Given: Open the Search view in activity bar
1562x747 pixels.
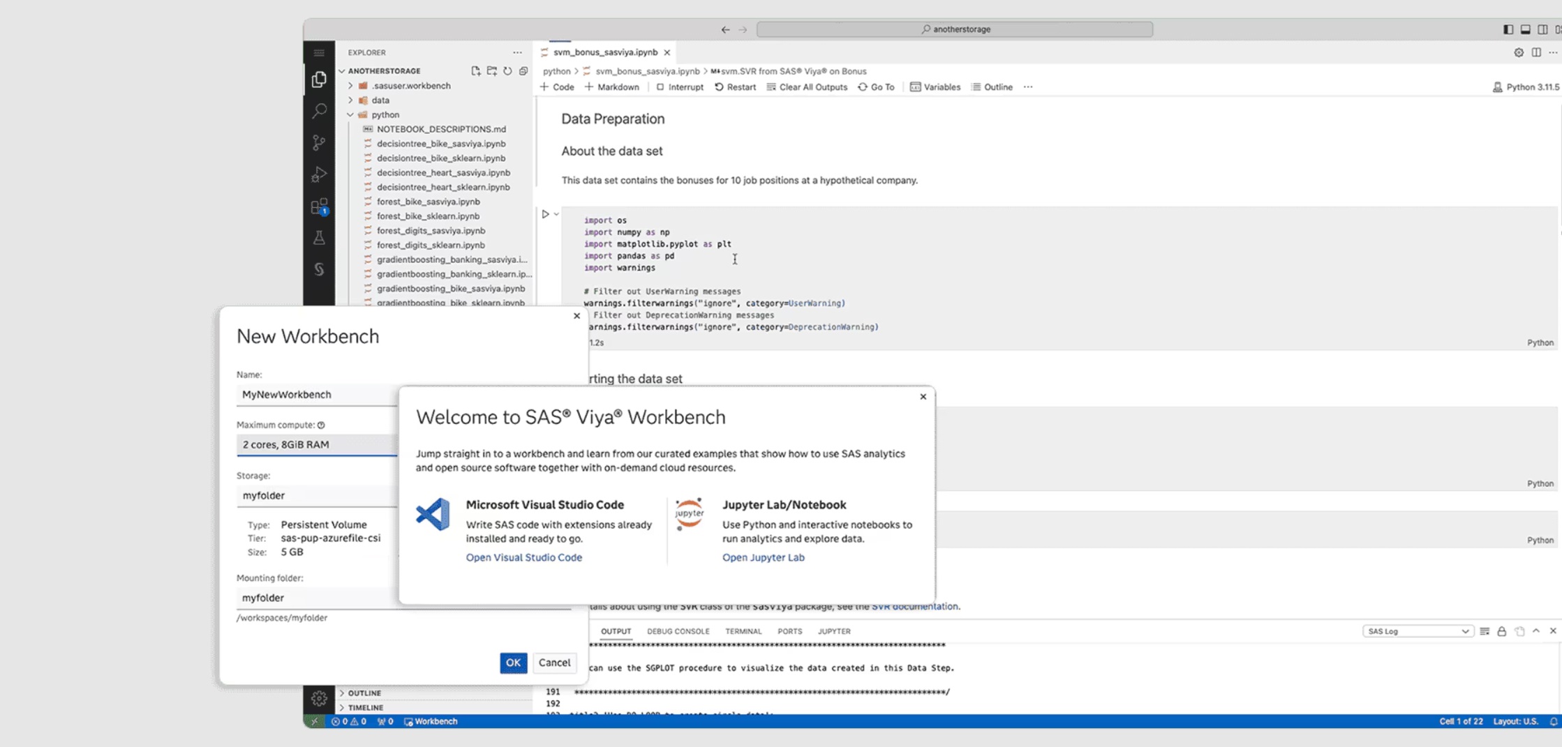Looking at the screenshot, I should pyautogui.click(x=319, y=111).
